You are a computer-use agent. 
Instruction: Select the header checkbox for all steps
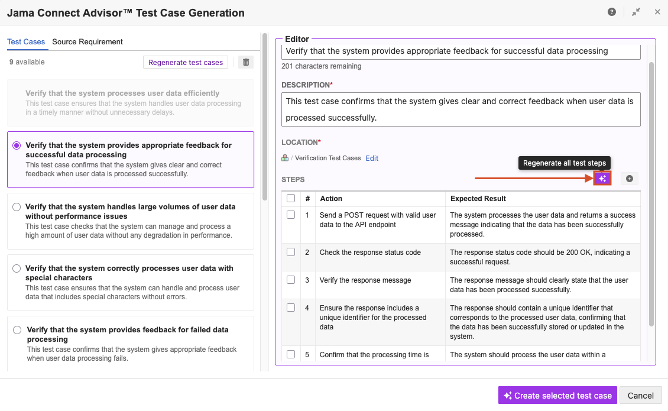click(x=291, y=199)
